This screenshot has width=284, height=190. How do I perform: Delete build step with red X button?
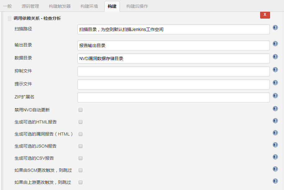point(265,15)
